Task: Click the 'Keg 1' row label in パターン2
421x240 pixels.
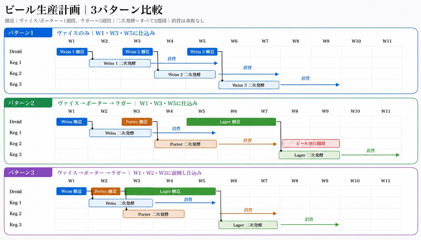Action: point(16,133)
